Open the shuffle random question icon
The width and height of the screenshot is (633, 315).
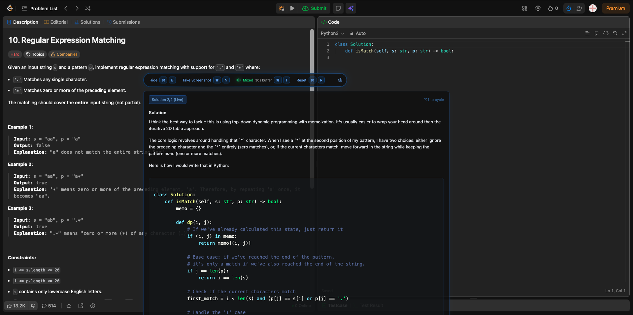pos(87,8)
